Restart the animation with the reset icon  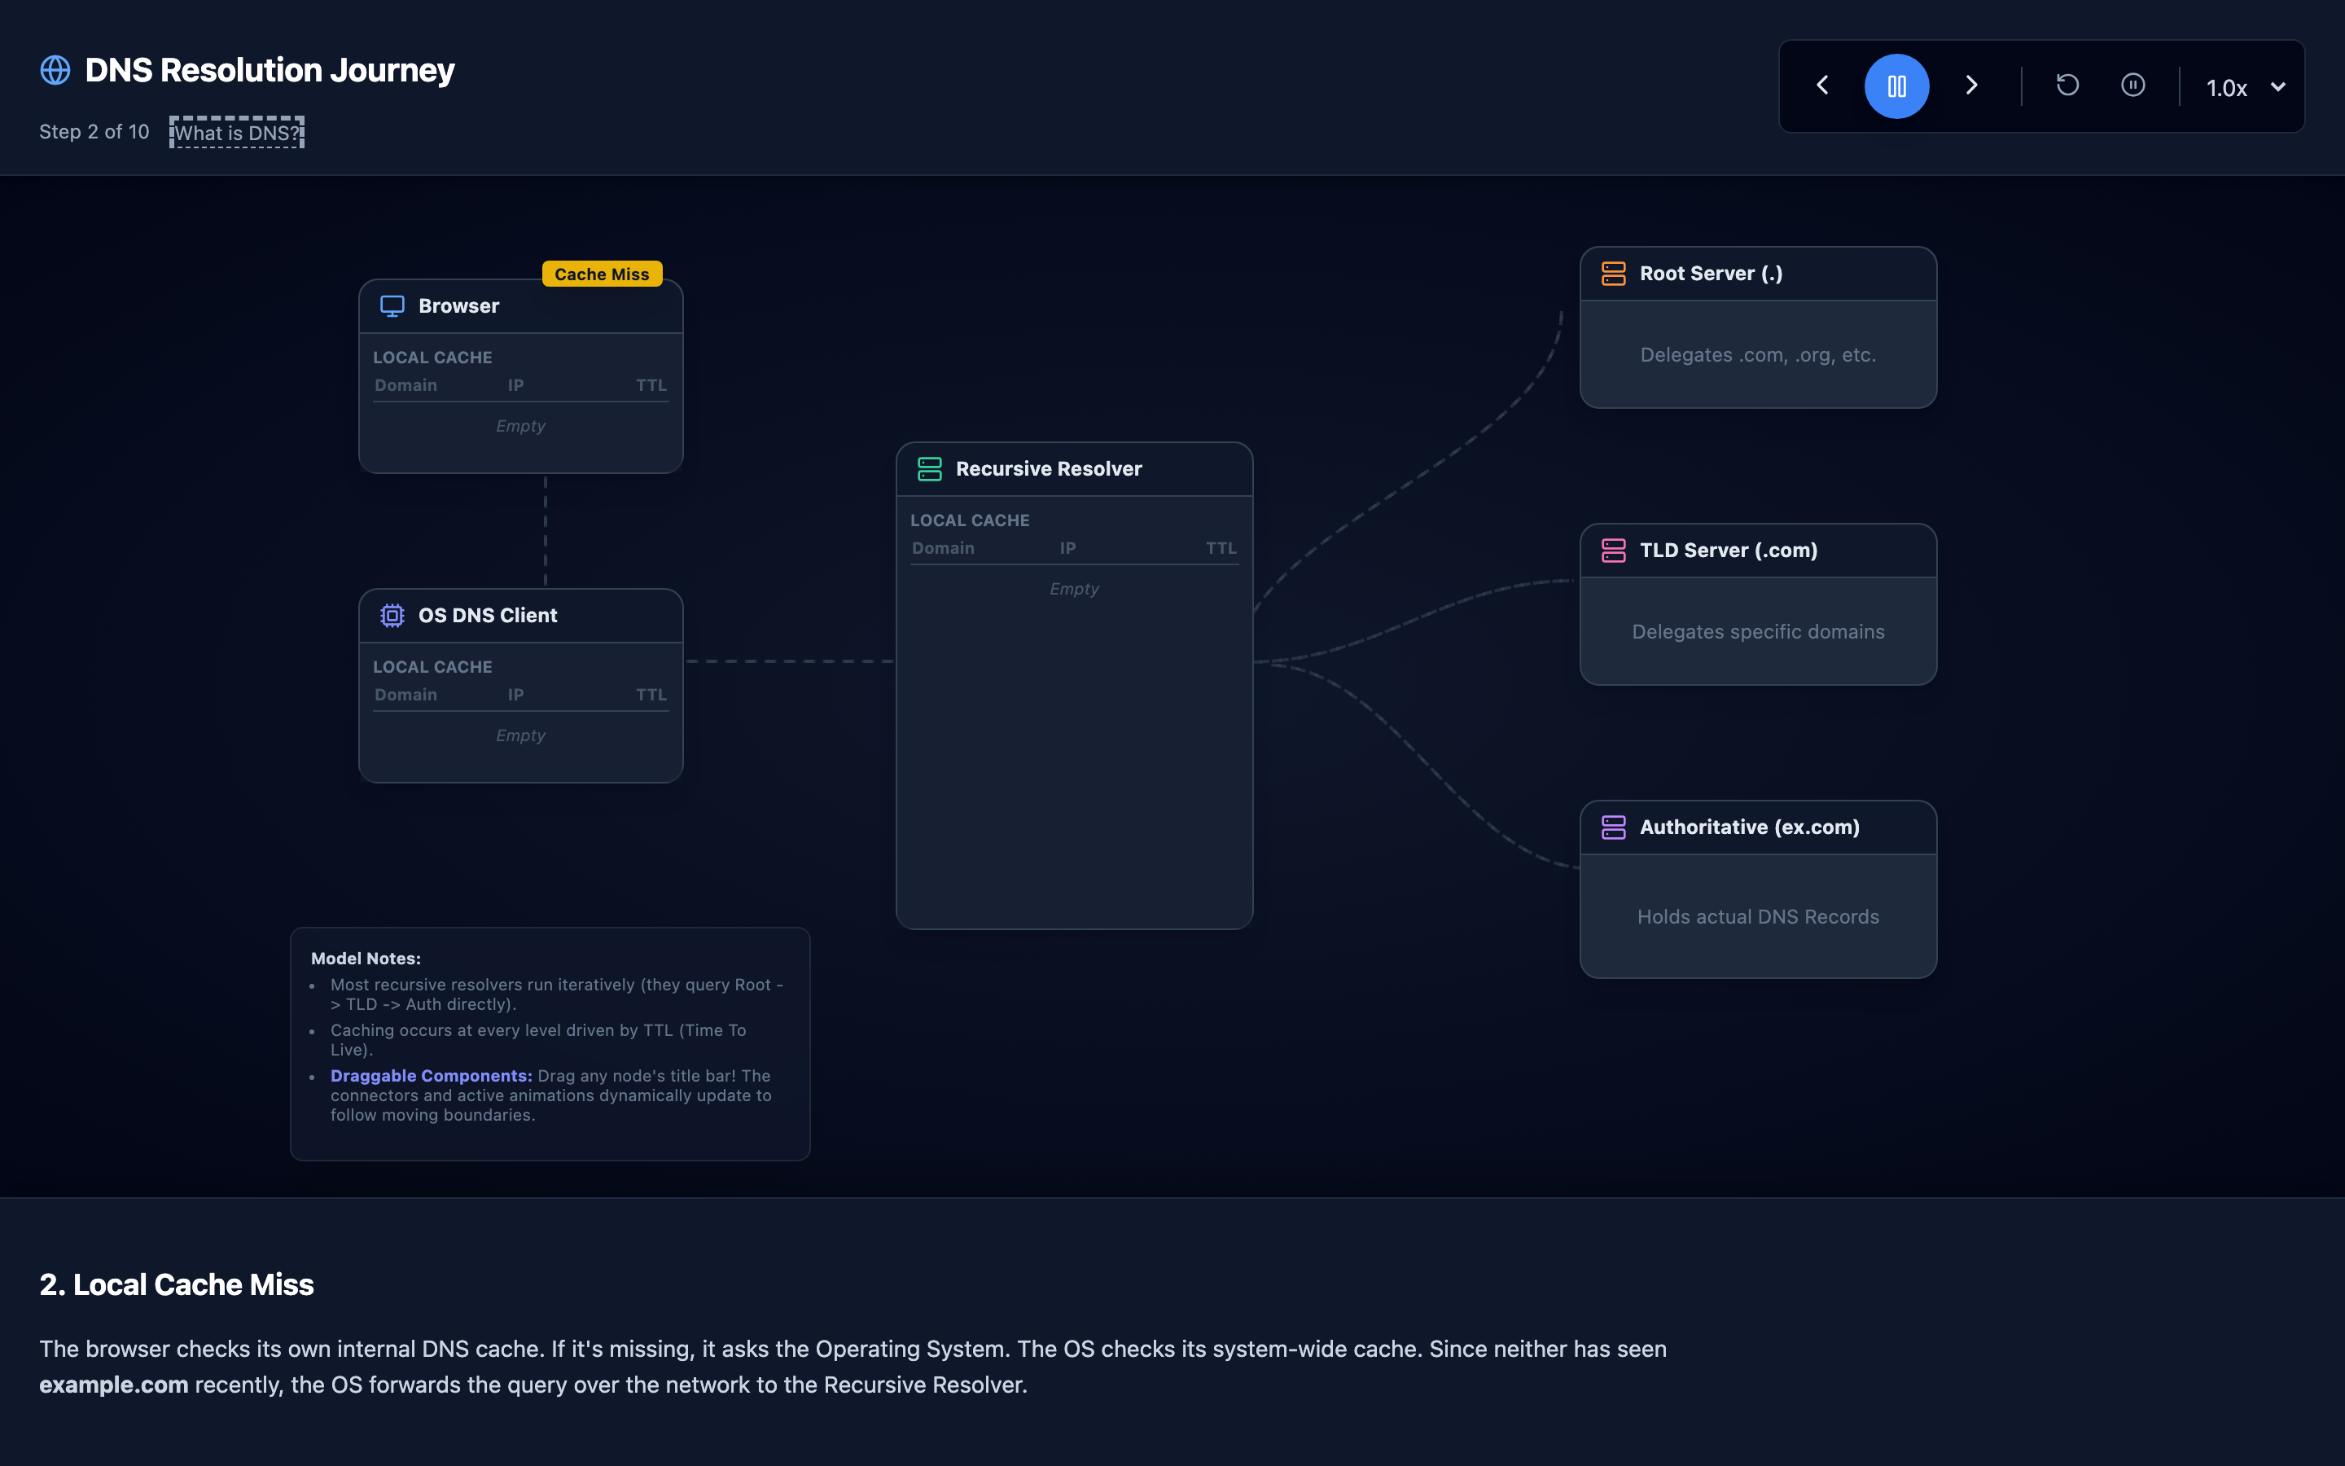pyautogui.click(x=2067, y=86)
